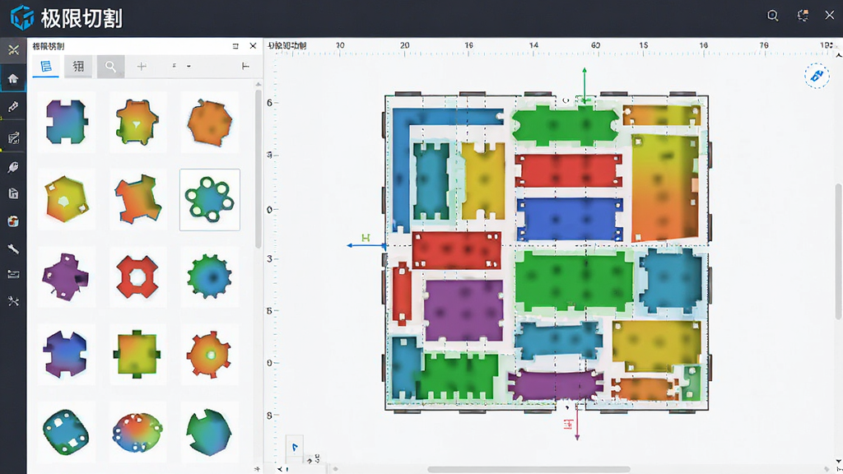Select the flower shape with ring holes
Screen dimensions: 843x474
210,199
